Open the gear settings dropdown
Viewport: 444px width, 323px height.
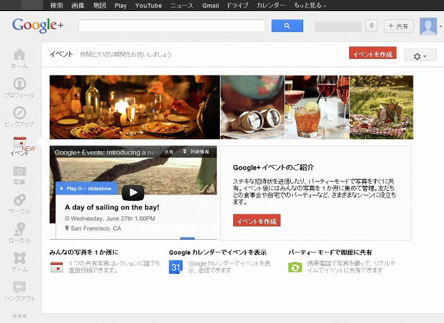420,55
